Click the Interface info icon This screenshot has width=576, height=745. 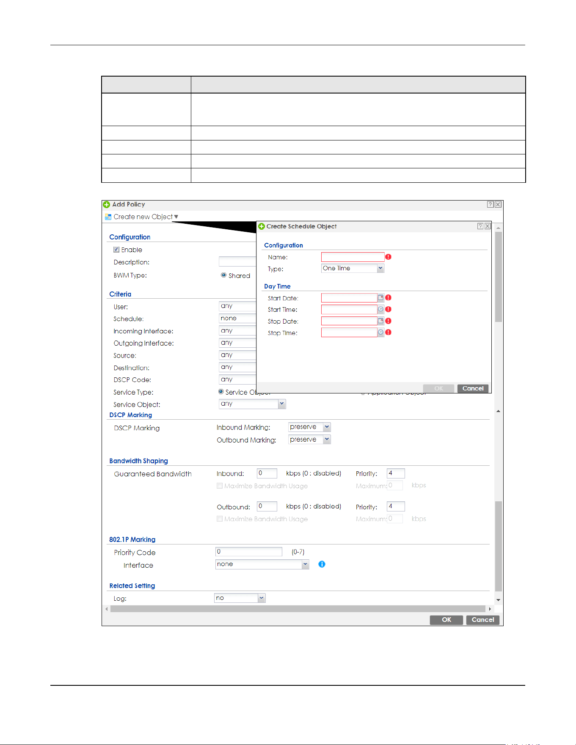point(322,564)
